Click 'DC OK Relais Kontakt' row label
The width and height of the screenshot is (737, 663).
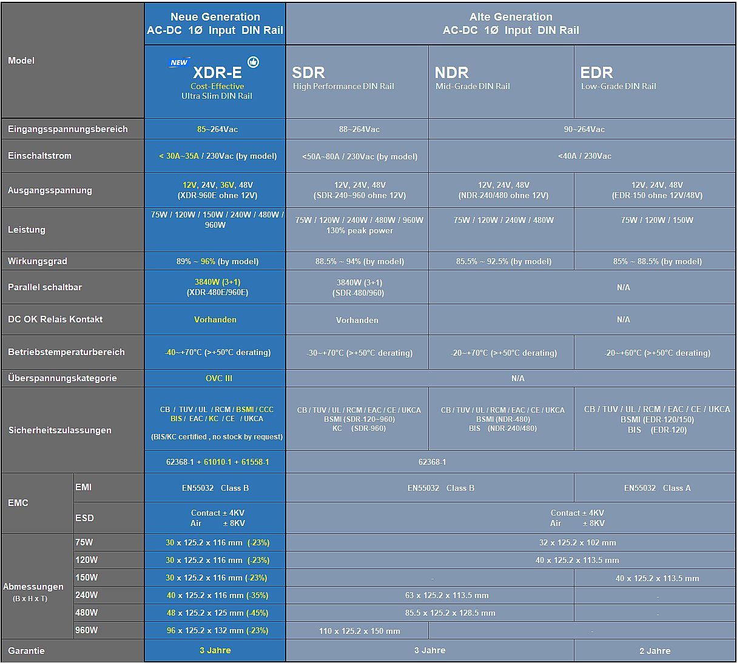click(55, 319)
